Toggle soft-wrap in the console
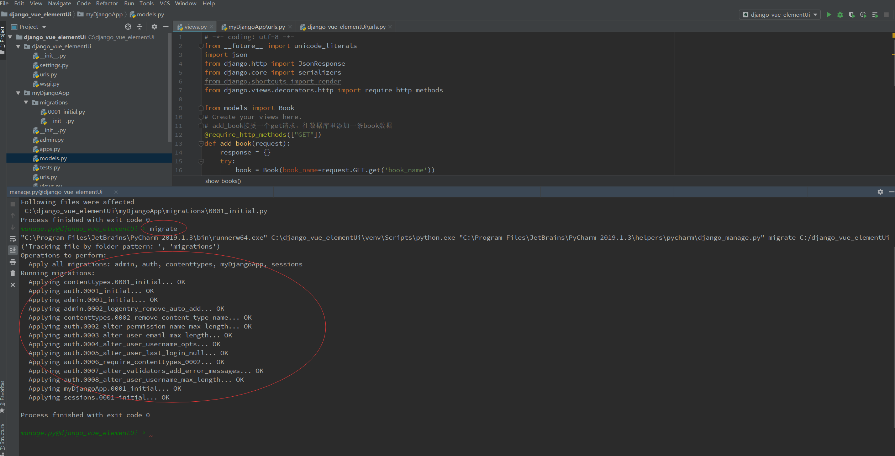The width and height of the screenshot is (895, 456). (x=13, y=239)
